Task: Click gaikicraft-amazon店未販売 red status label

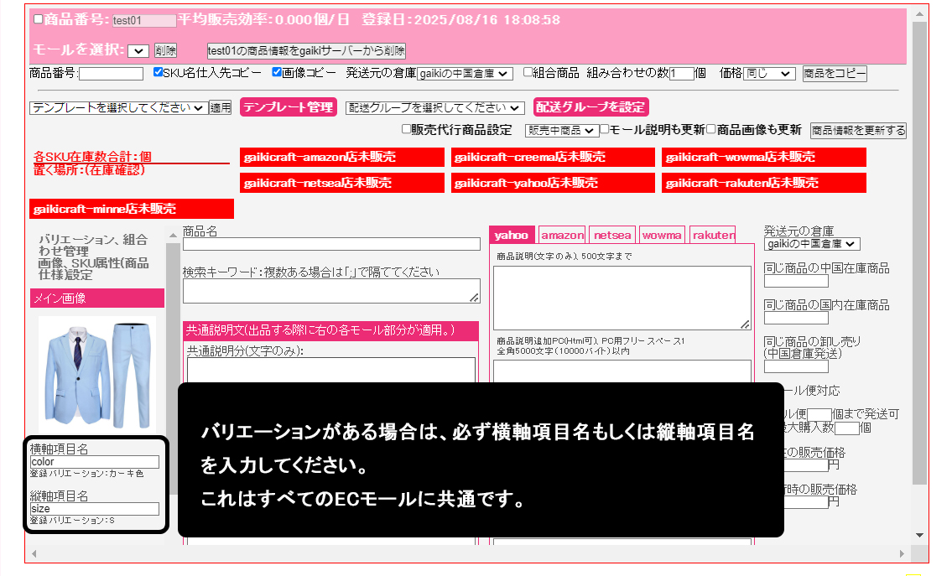Action: click(342, 157)
